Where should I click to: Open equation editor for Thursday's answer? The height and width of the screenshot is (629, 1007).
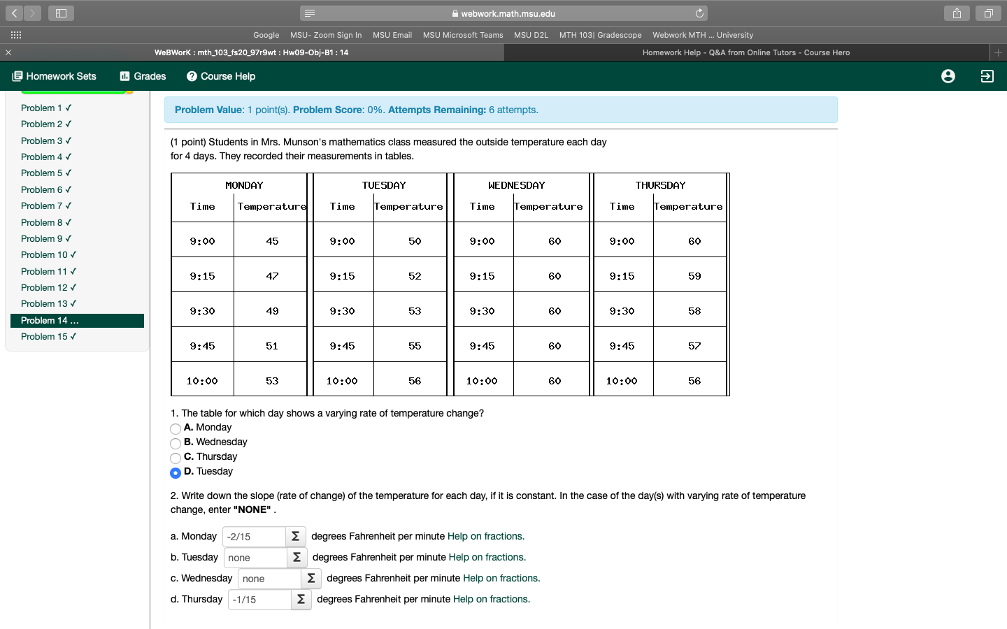[x=301, y=600]
